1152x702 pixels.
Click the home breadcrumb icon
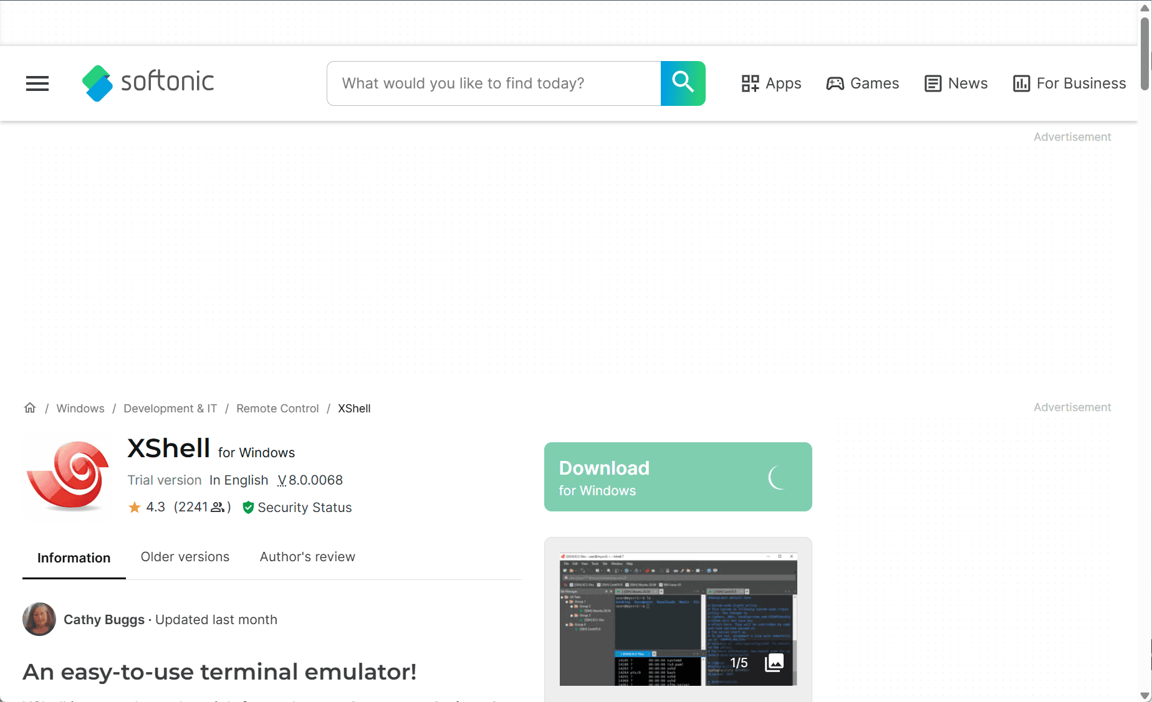click(30, 408)
